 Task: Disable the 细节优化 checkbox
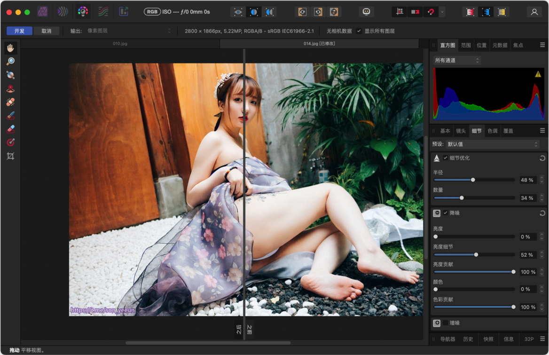[446, 158]
